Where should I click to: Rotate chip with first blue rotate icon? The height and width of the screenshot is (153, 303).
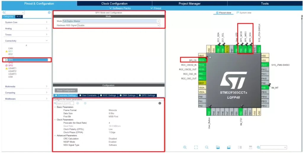pos(217,147)
